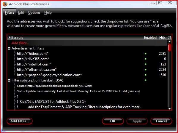Maximize the Adblock Plus Preferences window
This screenshot has height=133, width=178.
click(x=160, y=3)
